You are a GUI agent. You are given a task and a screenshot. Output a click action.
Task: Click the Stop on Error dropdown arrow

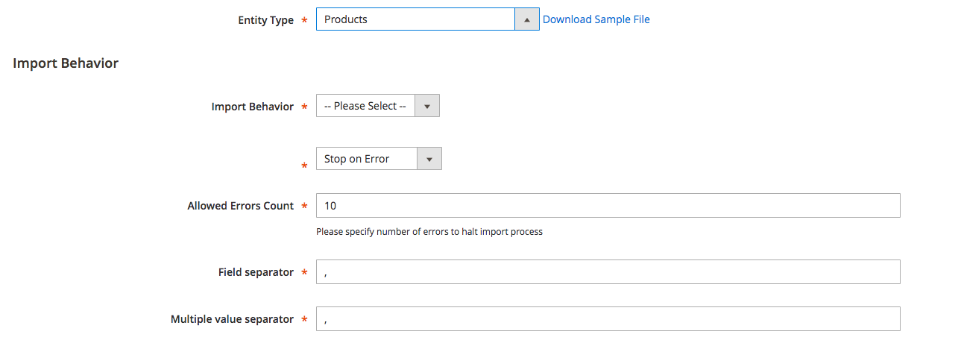pos(429,159)
